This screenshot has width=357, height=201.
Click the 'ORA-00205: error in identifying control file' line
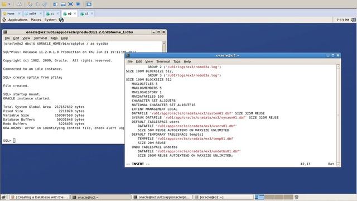click(64, 128)
